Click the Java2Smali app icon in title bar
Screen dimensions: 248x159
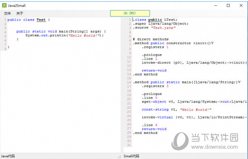pos(4,5)
